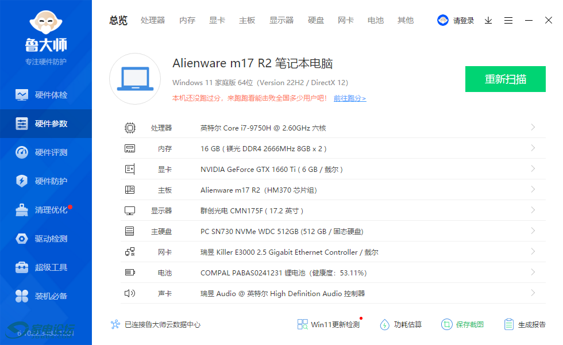Click 已连接鲁大师云数据中心 status text
The width and height of the screenshot is (563, 345).
pos(162,324)
